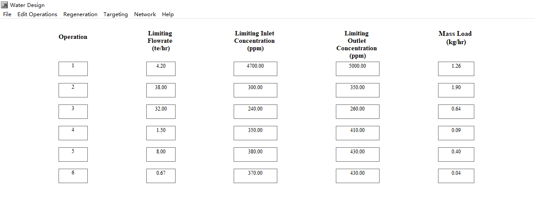The image size is (535, 222).
Task: Click outlet concentration field showing 5000.00
Action: pyautogui.click(x=357, y=69)
